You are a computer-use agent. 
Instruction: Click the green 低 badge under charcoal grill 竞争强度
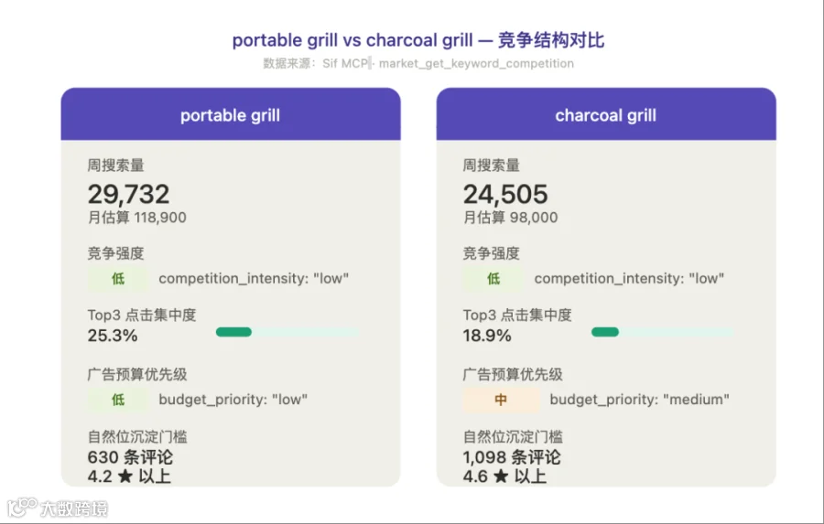[493, 279]
